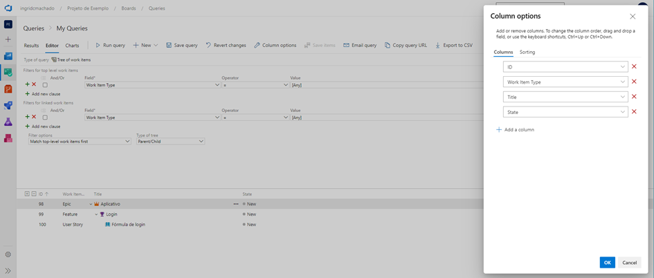Open Test Plans flask icon in sidebar
Image resolution: width=654 pixels, height=278 pixels.
pyautogui.click(x=8, y=122)
